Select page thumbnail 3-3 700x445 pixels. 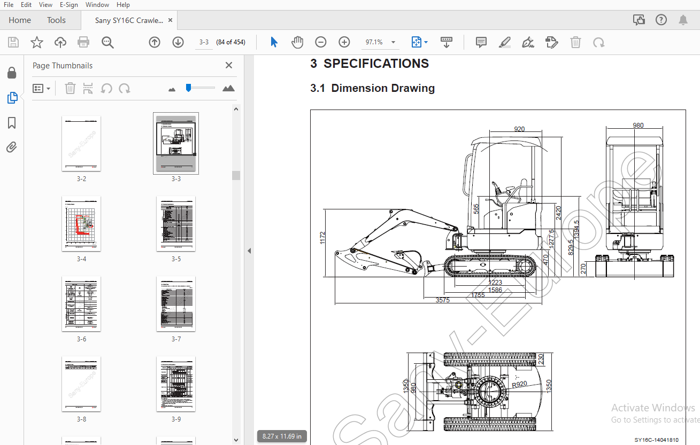176,143
